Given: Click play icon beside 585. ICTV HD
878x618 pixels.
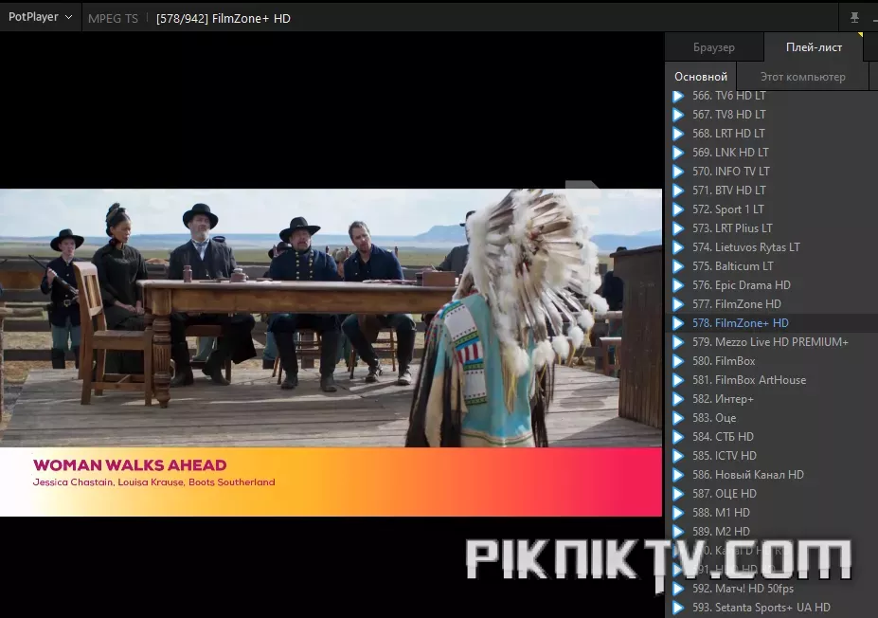Looking at the screenshot, I should pos(678,456).
